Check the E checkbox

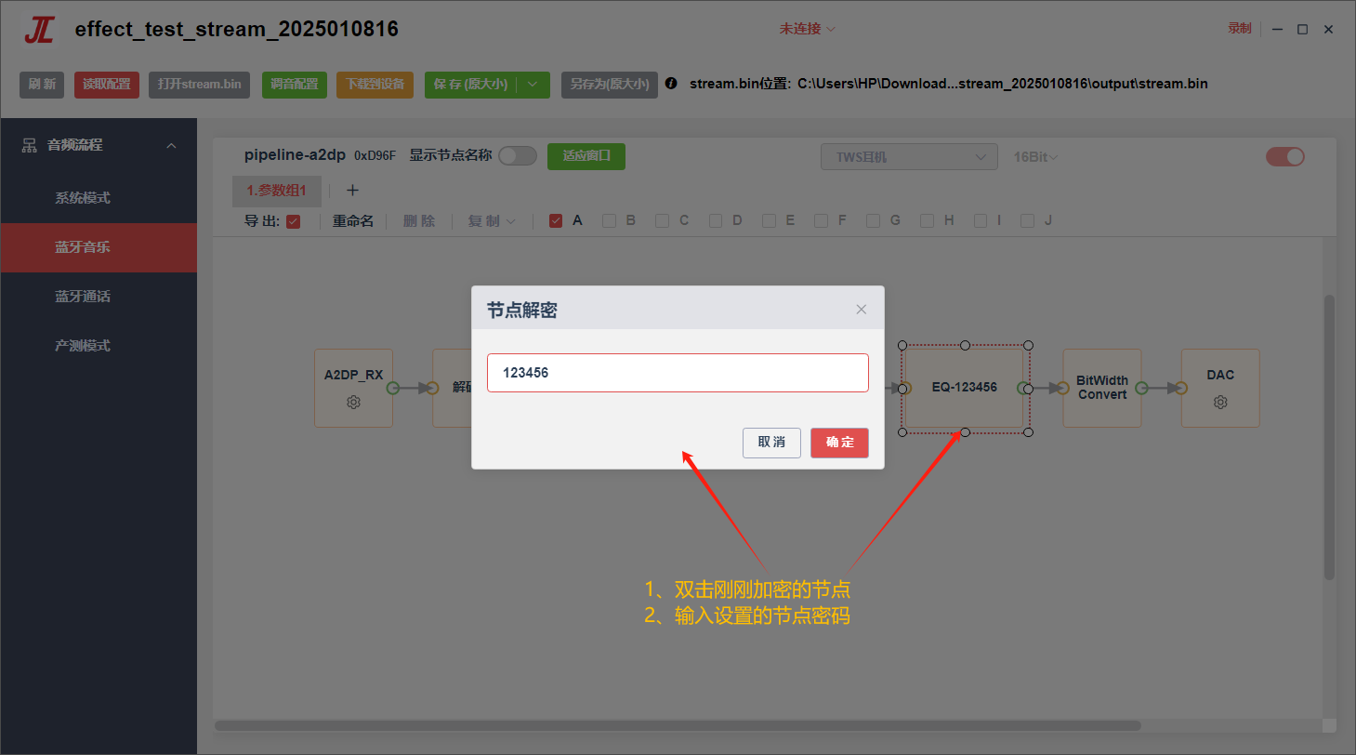(x=769, y=221)
